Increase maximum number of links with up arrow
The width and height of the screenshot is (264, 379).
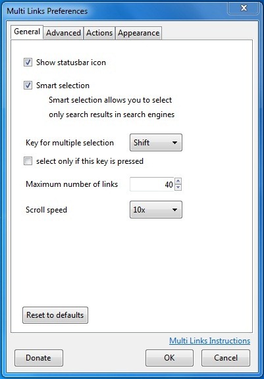pos(178,181)
